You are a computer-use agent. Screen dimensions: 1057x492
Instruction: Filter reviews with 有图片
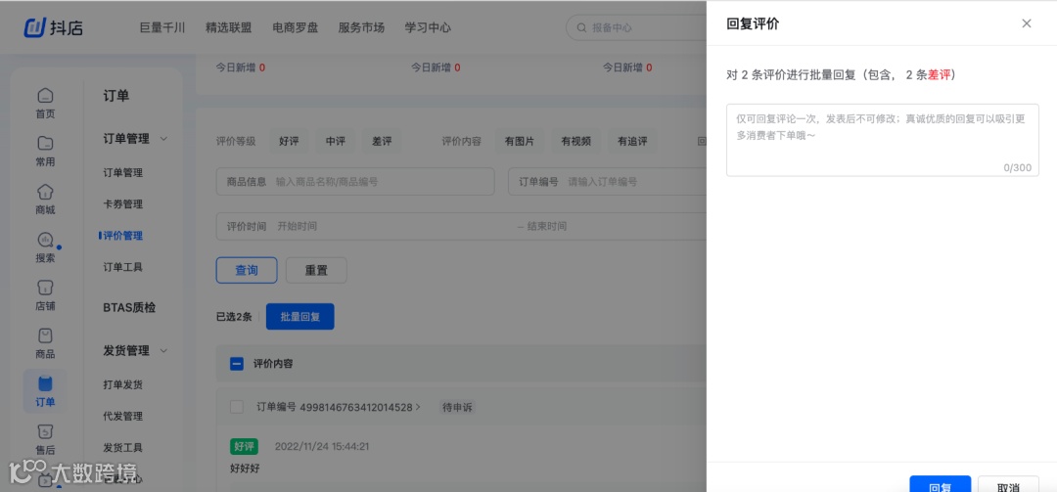point(520,142)
